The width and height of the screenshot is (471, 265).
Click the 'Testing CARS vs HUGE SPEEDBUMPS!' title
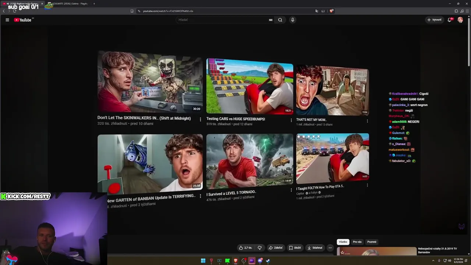(235, 119)
